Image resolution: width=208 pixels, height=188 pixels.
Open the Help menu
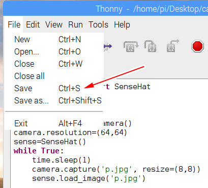coord(122,24)
